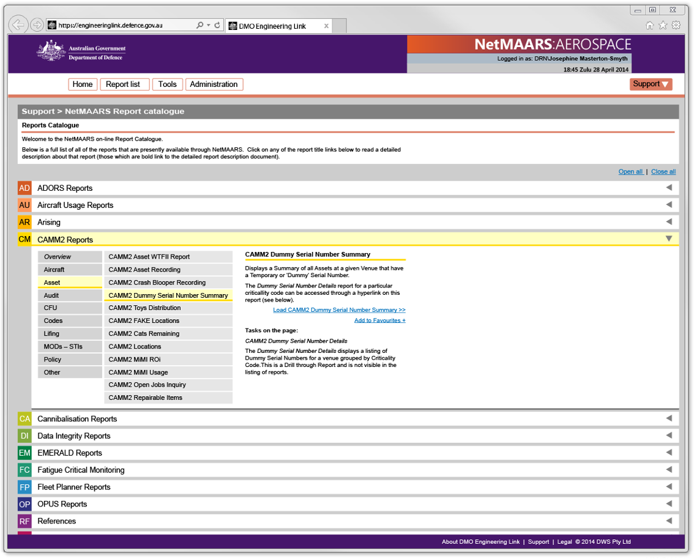Click the favourites star icon in browser
694x559 pixels.
tap(663, 25)
